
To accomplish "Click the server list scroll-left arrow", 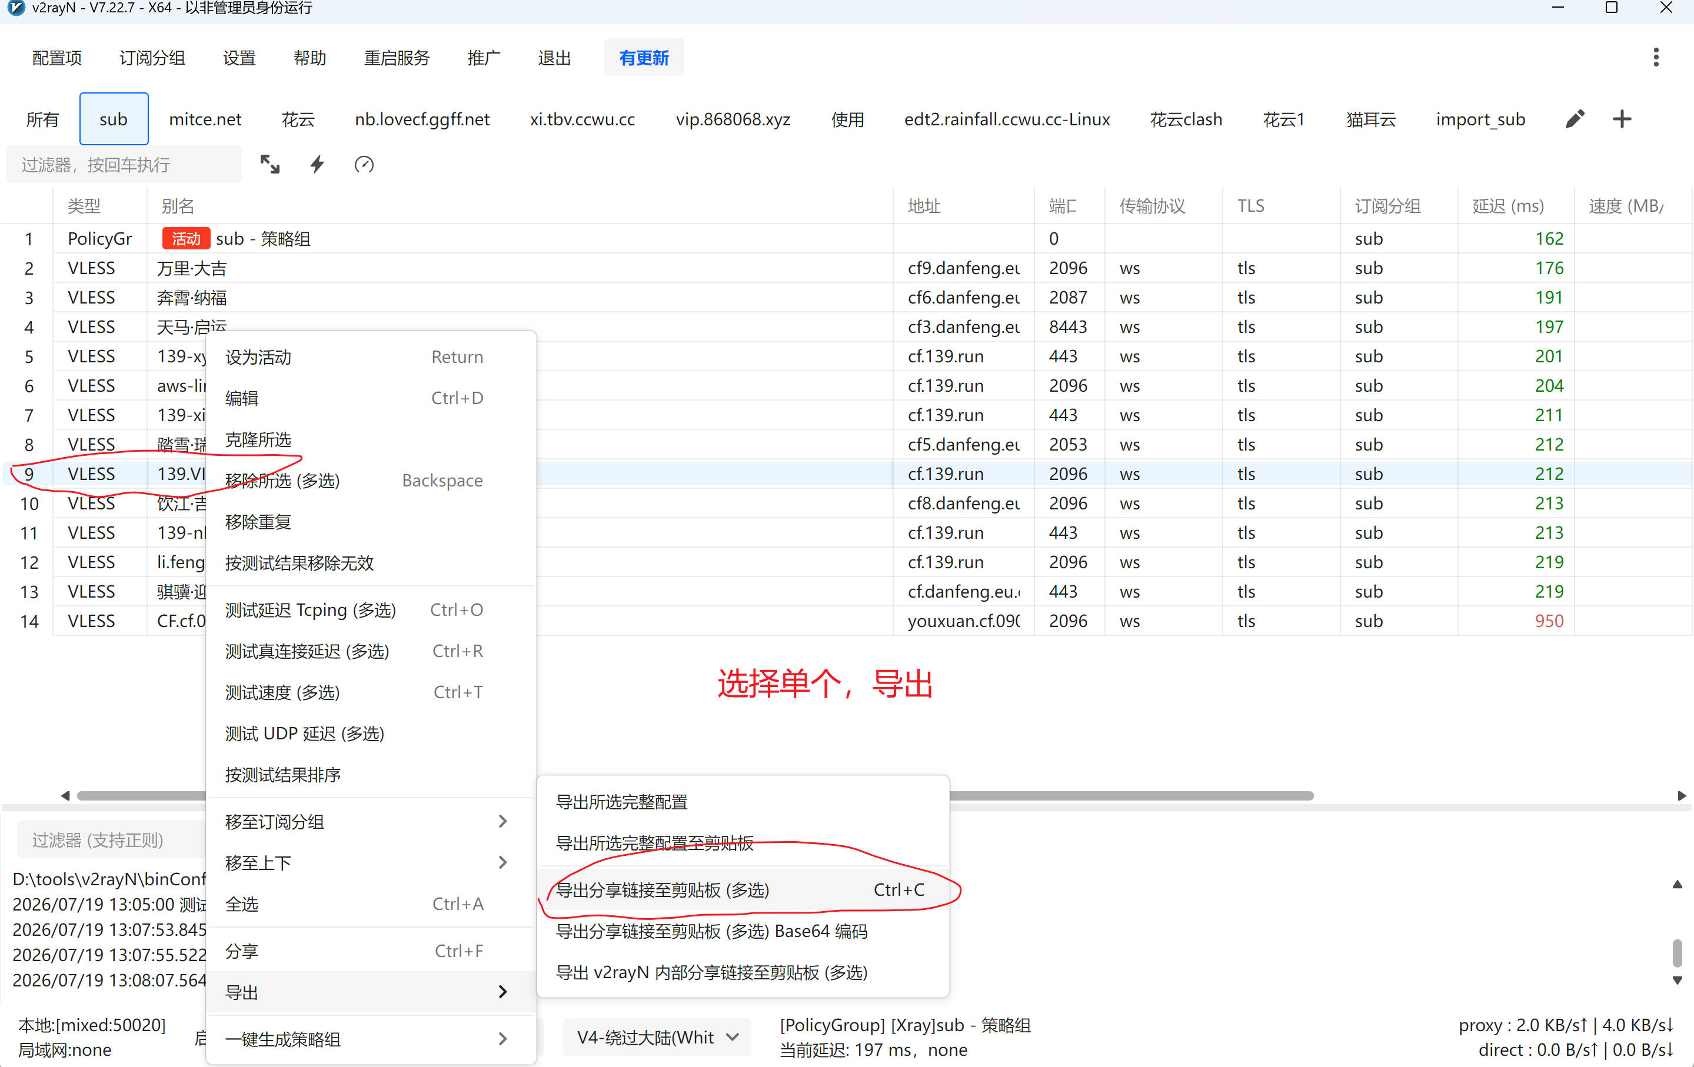I will [x=65, y=795].
